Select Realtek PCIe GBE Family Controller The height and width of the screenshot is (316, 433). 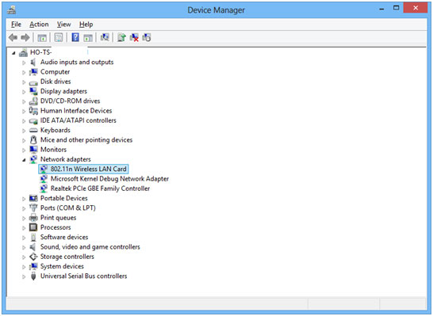(x=100, y=188)
